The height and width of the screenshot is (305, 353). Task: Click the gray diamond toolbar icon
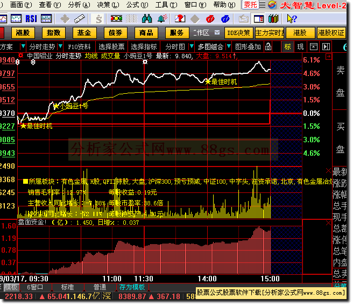coord(195,19)
